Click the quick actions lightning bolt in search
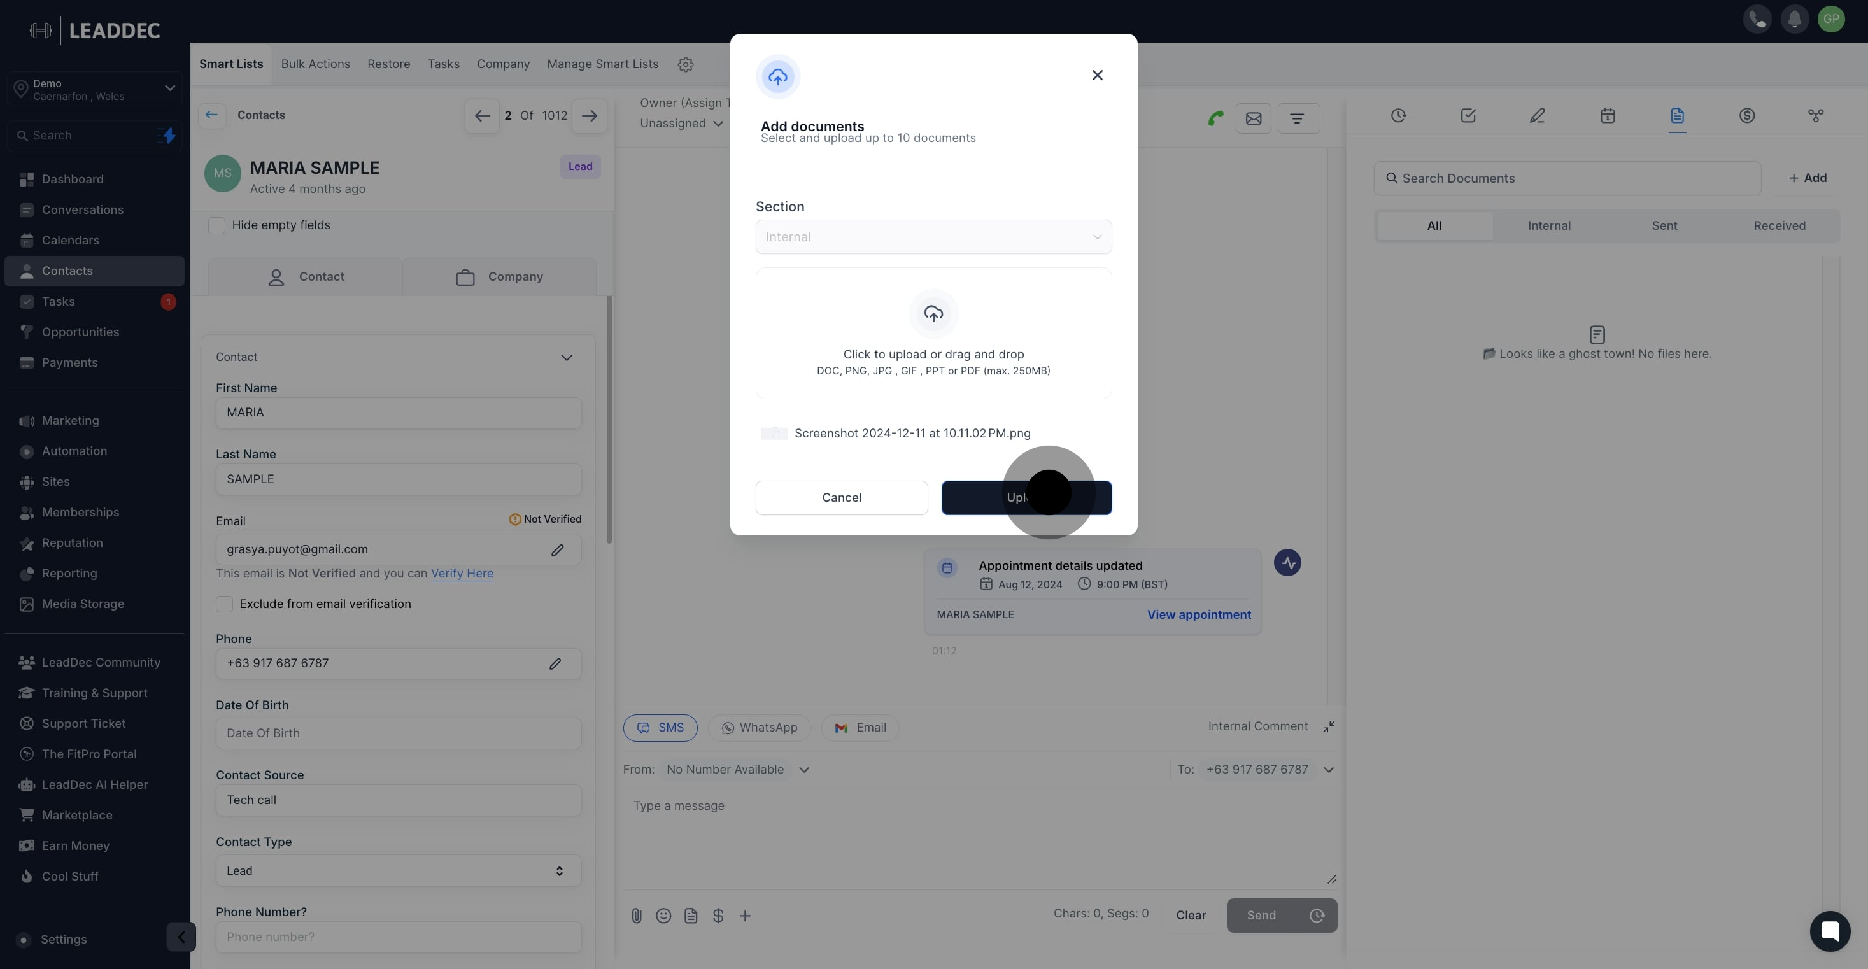Screen dimensions: 1868x969 168,136
